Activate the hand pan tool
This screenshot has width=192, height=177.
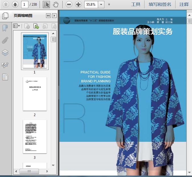(55, 5)
